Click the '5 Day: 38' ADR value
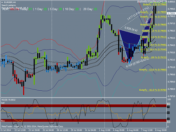Image resolution: width=176 pixels, height=132 pixels. click(x=56, y=9)
